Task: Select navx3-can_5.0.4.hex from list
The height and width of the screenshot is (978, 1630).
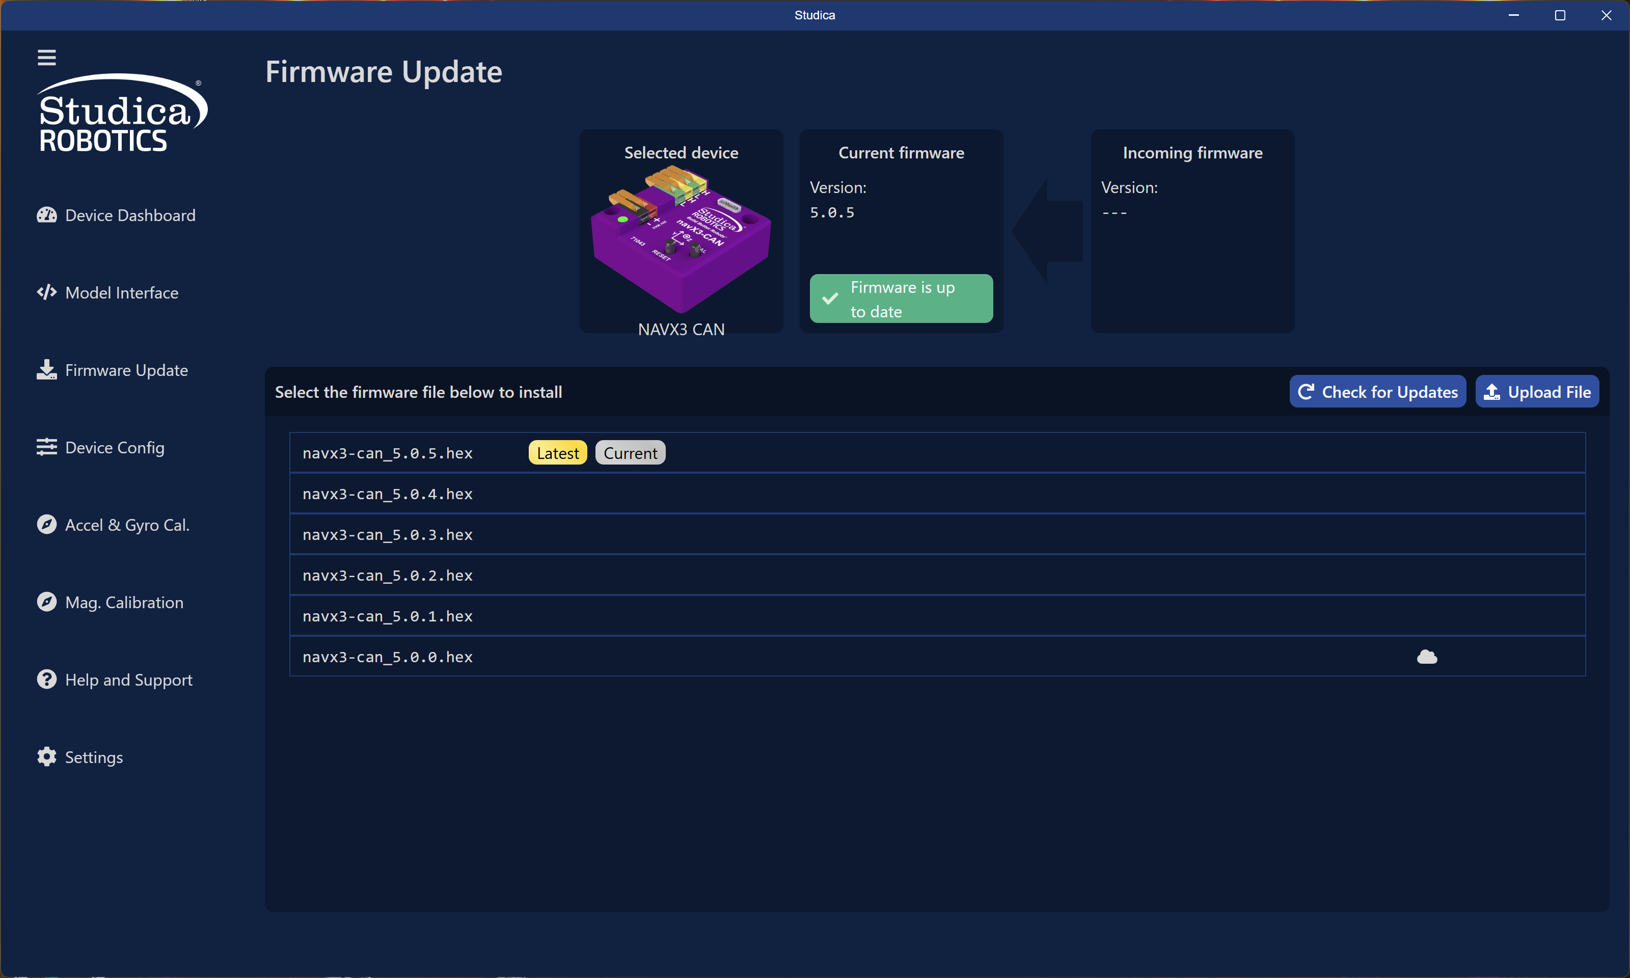Action: [388, 494]
